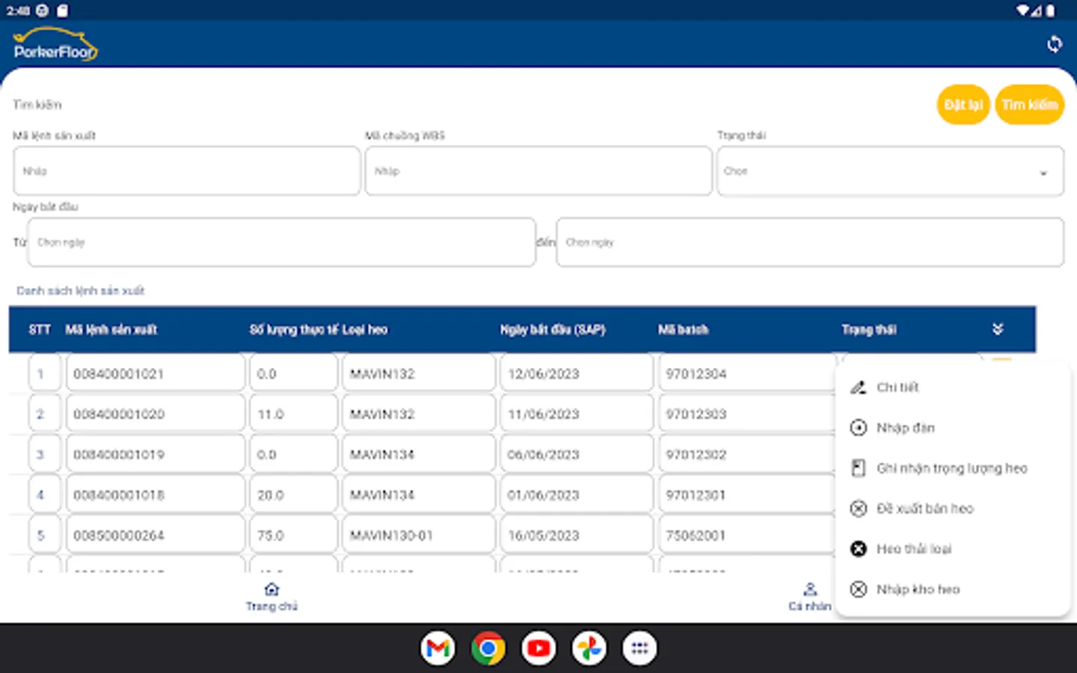Open the Từ start date picker
This screenshot has height=673, width=1077.
(x=281, y=242)
